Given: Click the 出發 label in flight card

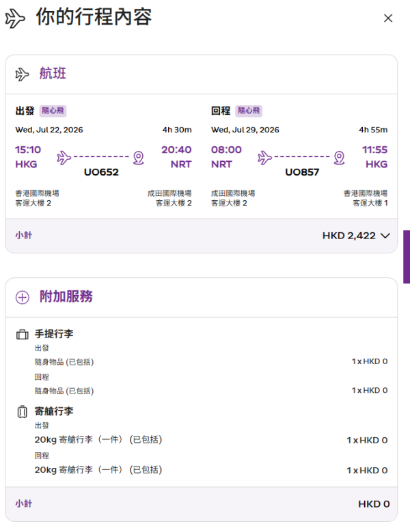Looking at the screenshot, I should pos(25,111).
